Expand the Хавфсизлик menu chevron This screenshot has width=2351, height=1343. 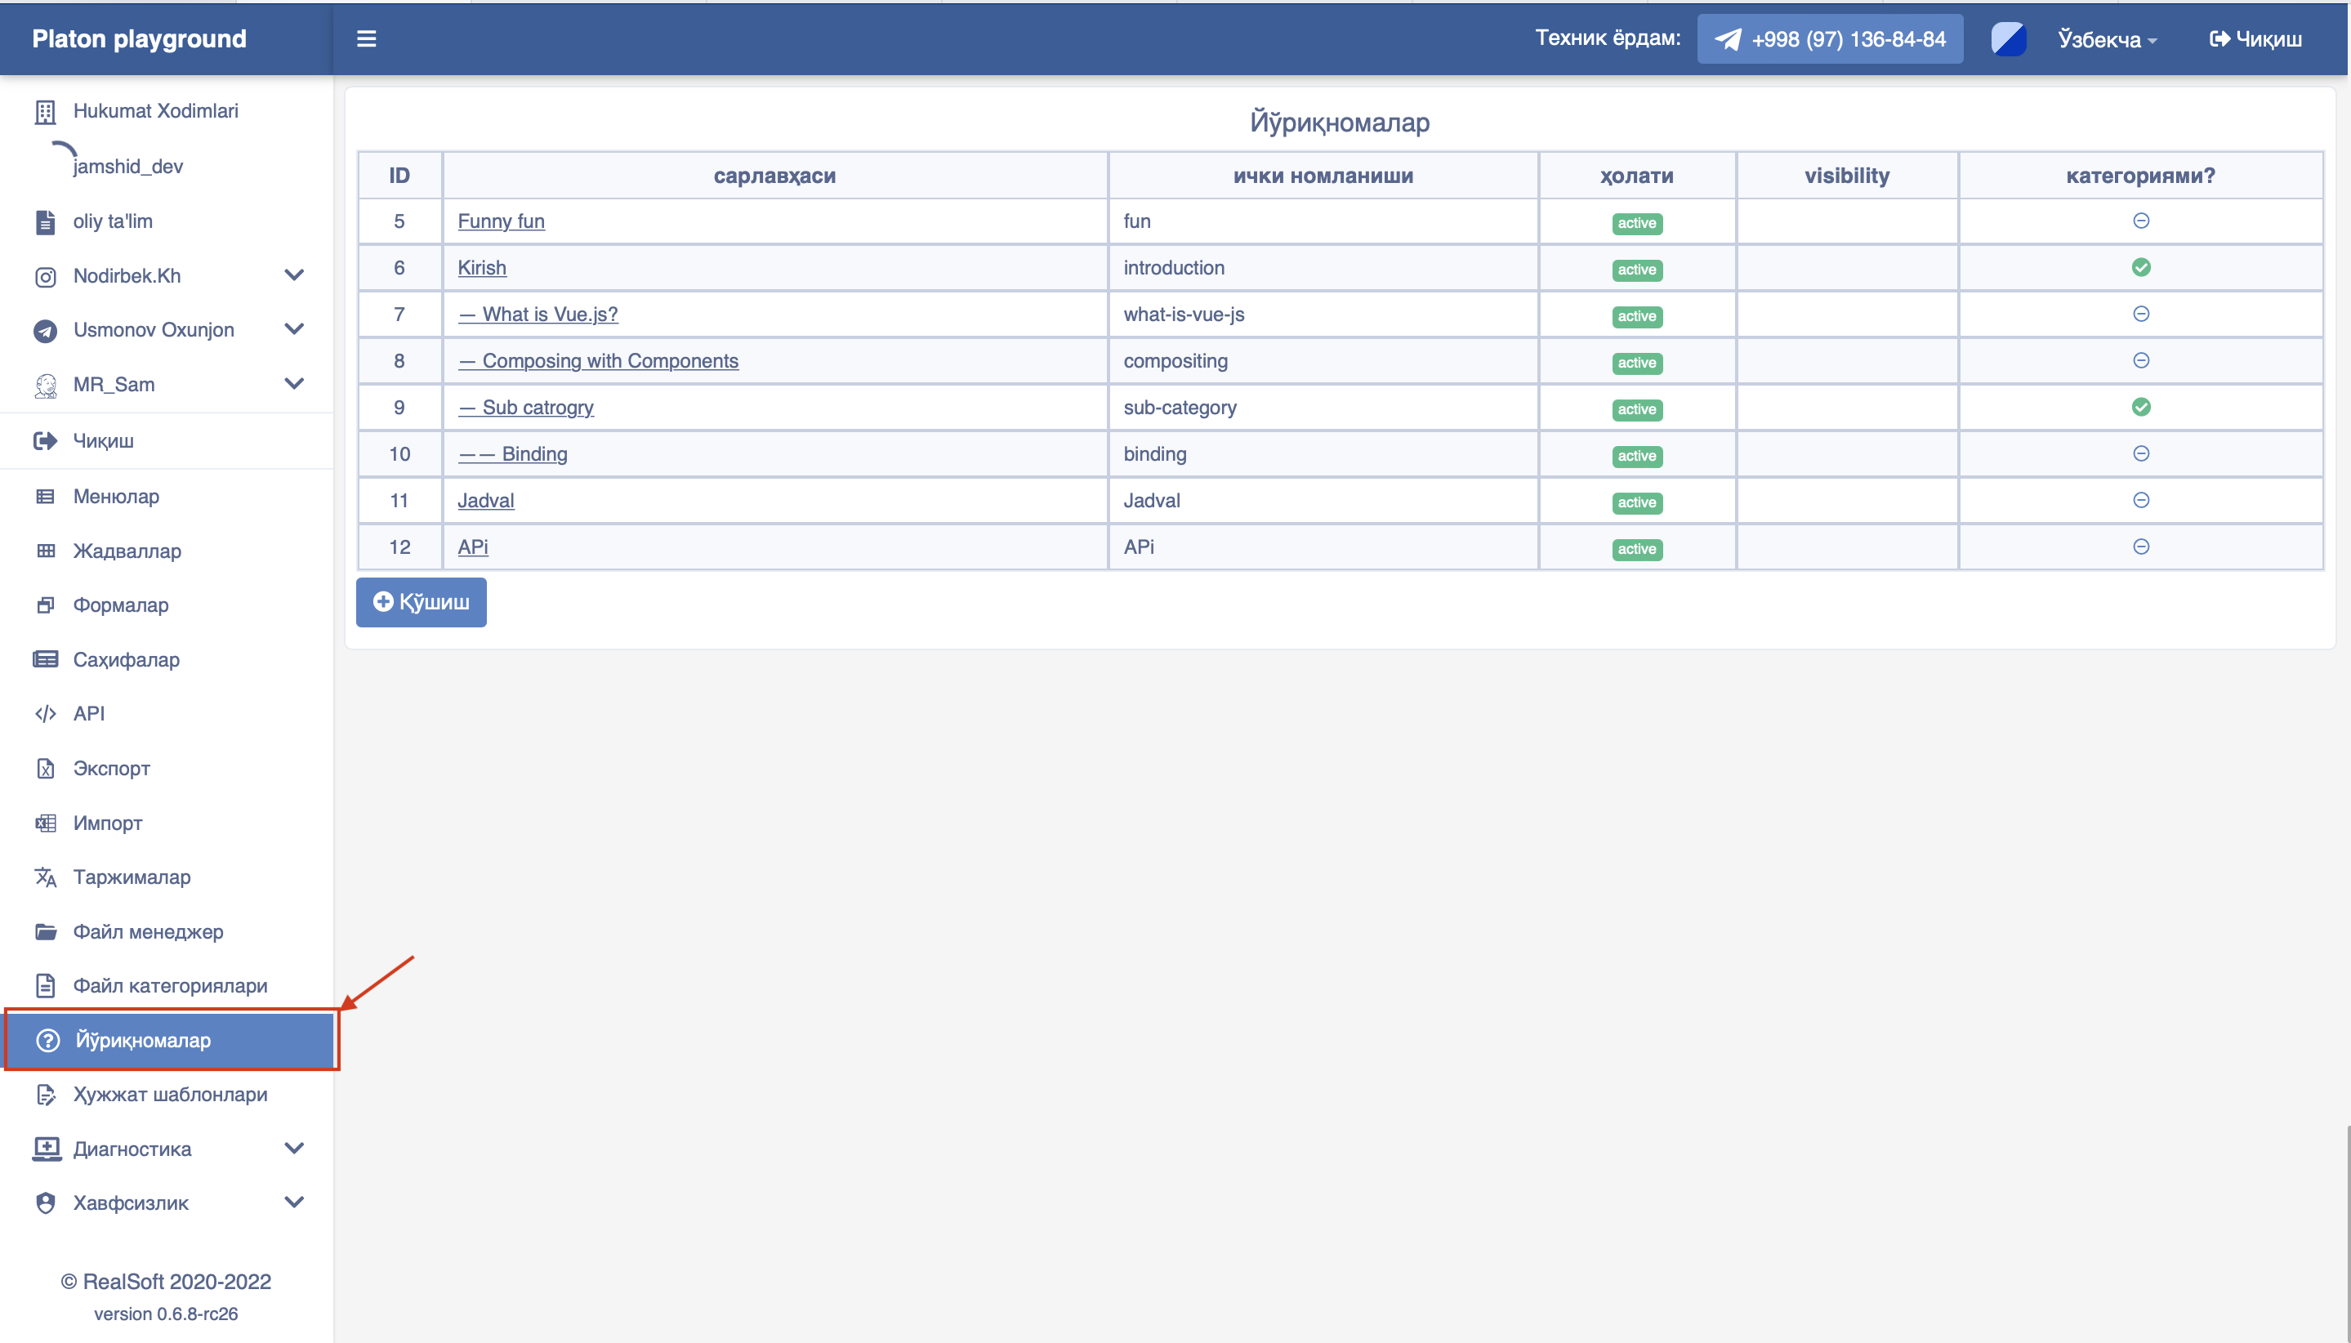(294, 1201)
